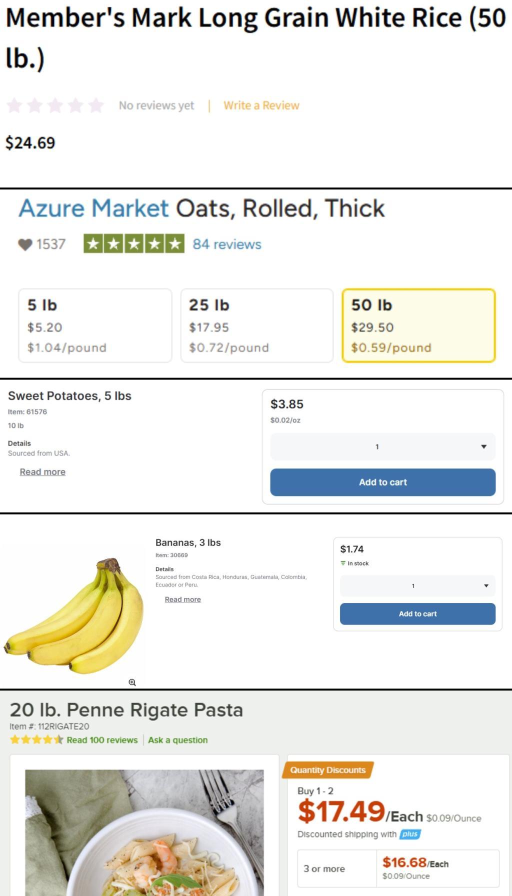
Task: Open the bananas quantity dropdown
Action: (417, 585)
